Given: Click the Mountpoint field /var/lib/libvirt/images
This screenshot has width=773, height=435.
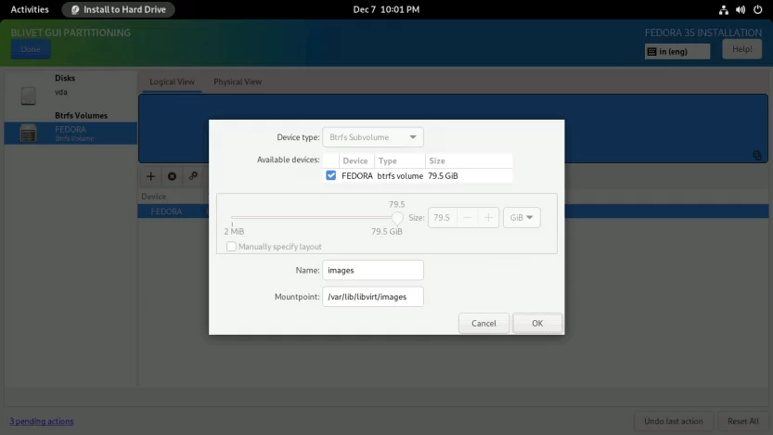Looking at the screenshot, I should coord(373,297).
